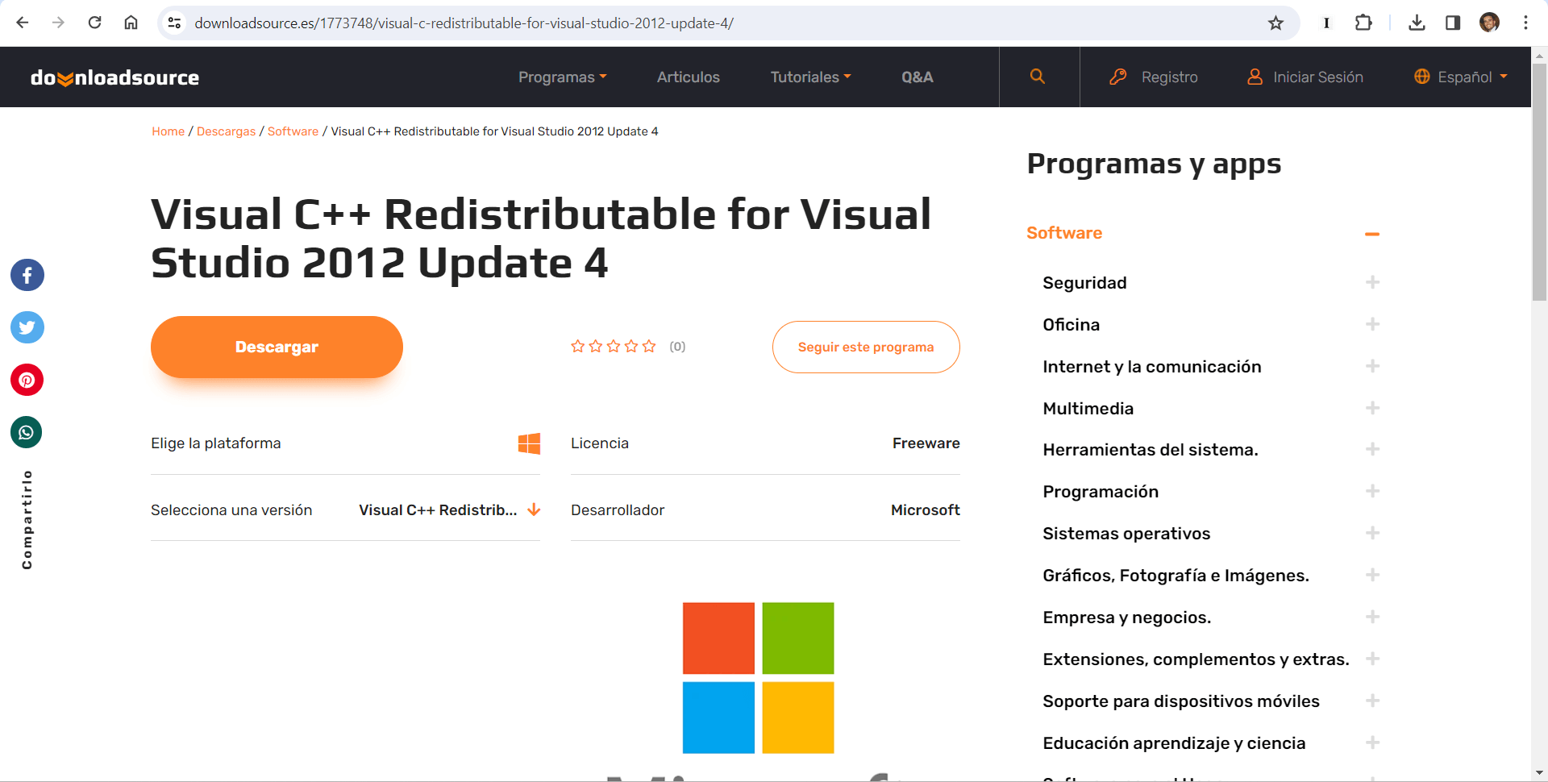Open browser extensions puzzle icon

click(1363, 23)
